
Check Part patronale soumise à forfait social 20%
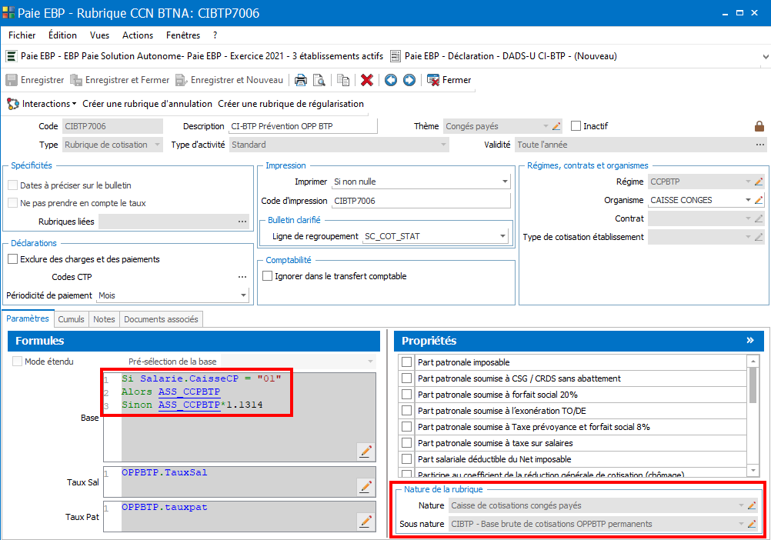tap(406, 395)
